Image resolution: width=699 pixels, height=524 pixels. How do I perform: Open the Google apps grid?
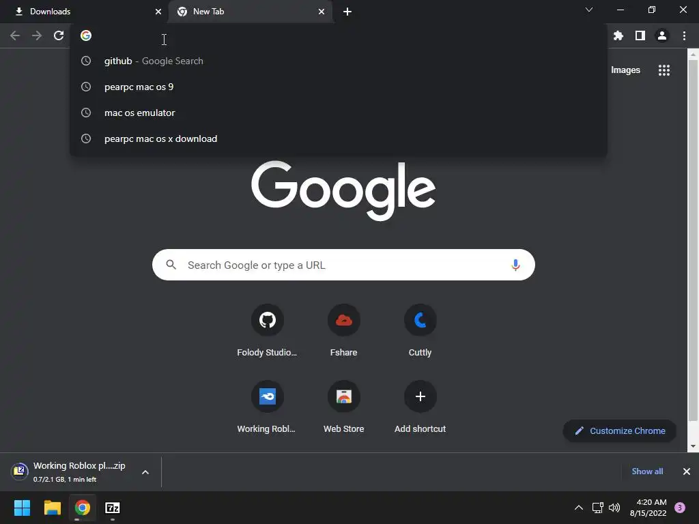pyautogui.click(x=664, y=70)
